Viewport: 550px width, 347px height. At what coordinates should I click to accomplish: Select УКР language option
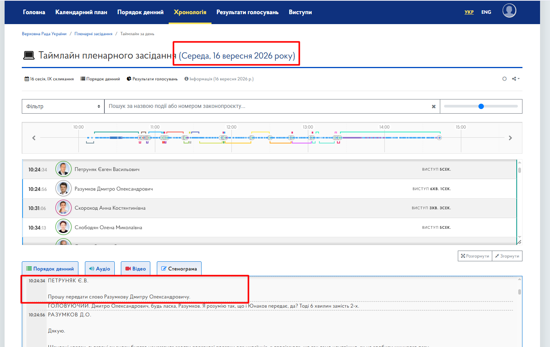point(469,12)
